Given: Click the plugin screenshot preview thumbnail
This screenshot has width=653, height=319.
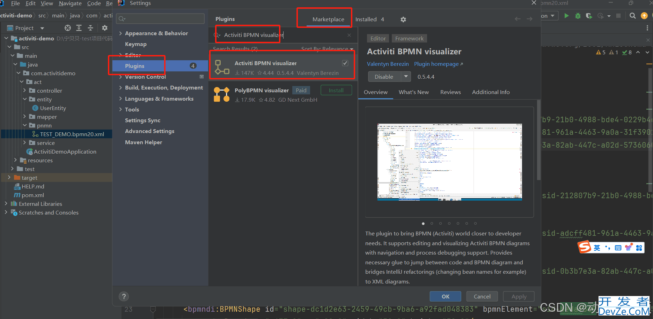Looking at the screenshot, I should pyautogui.click(x=449, y=162).
